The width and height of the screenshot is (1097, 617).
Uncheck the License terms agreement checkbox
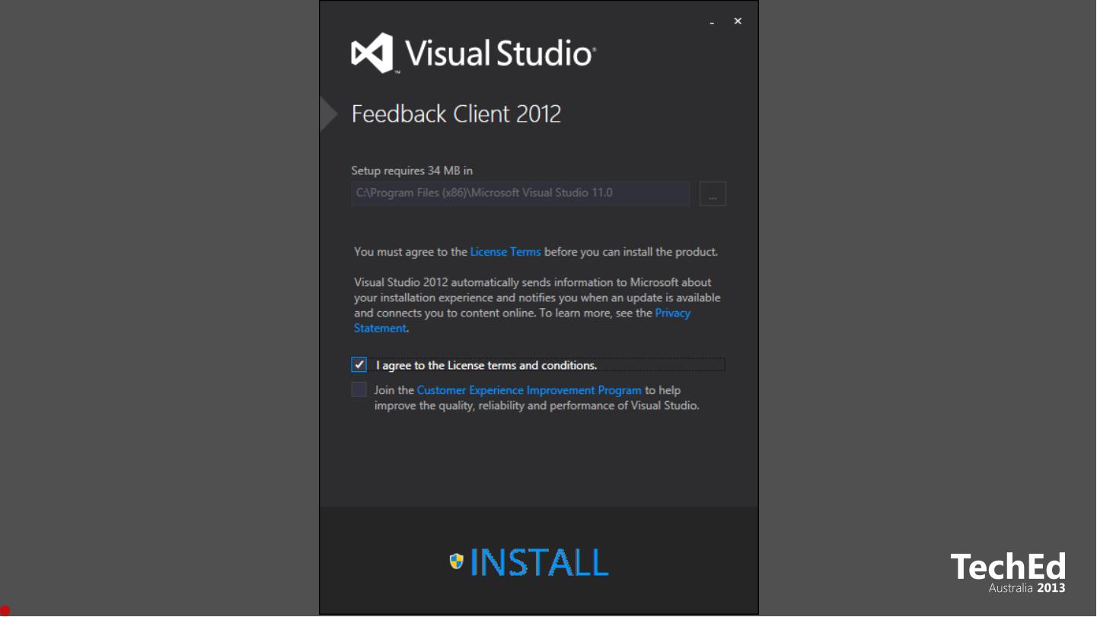pos(359,364)
